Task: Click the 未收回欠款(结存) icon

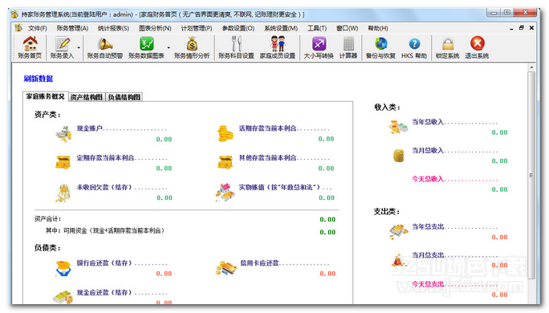Action: tap(63, 193)
